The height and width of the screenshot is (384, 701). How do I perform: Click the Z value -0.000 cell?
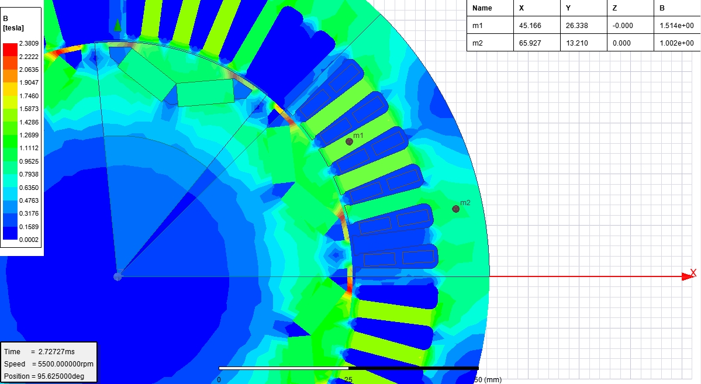click(630, 26)
